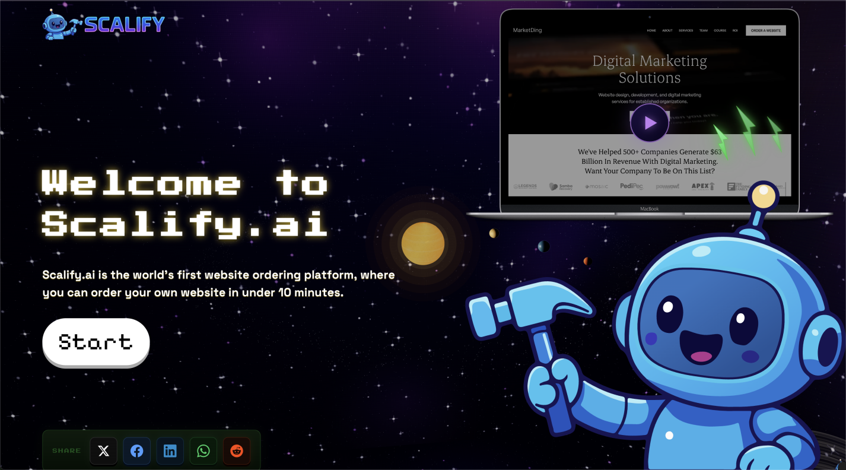Click the PediPec client logo

pyautogui.click(x=631, y=186)
